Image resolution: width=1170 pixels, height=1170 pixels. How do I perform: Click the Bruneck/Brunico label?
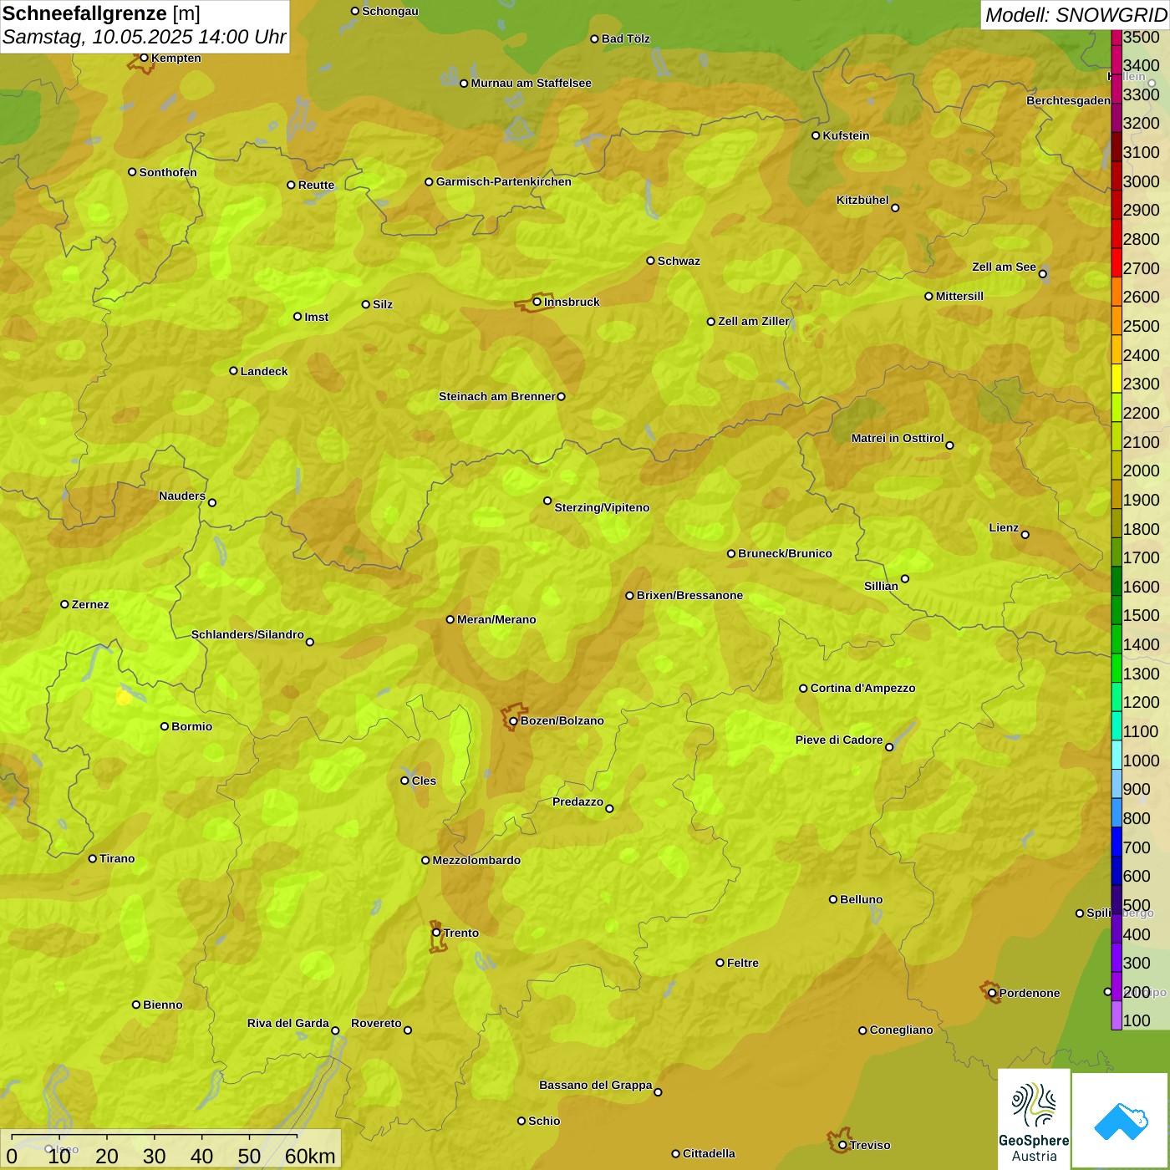click(x=785, y=553)
